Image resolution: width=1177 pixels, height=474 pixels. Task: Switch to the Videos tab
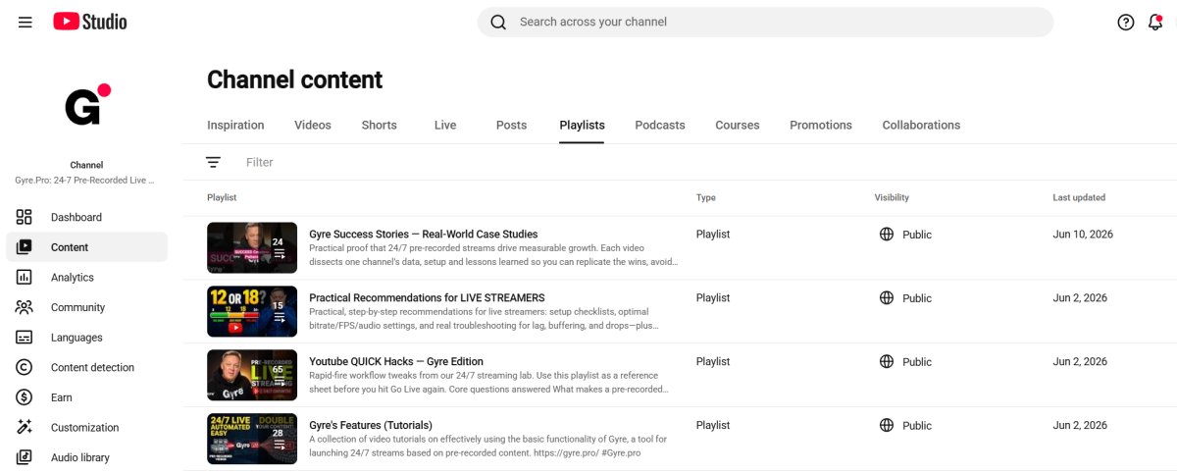(x=313, y=125)
